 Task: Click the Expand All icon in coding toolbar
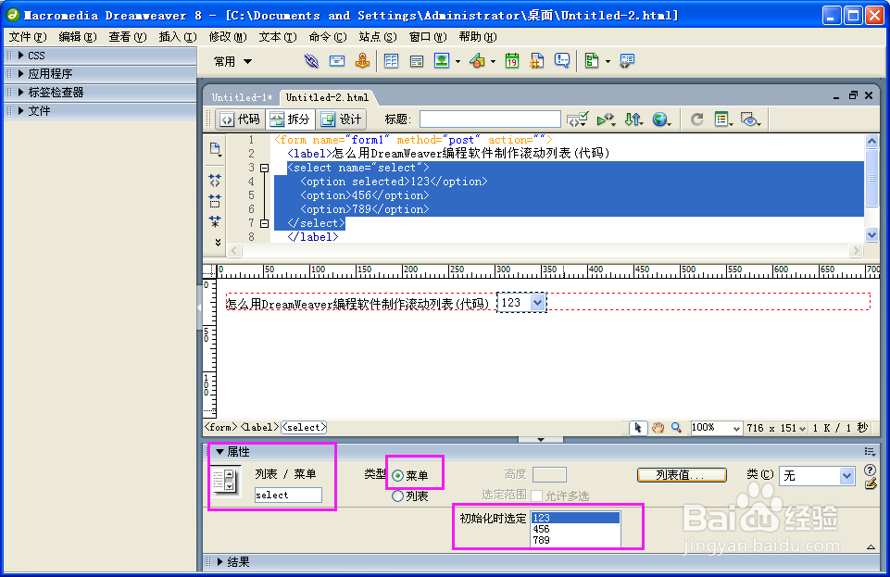[x=215, y=221]
